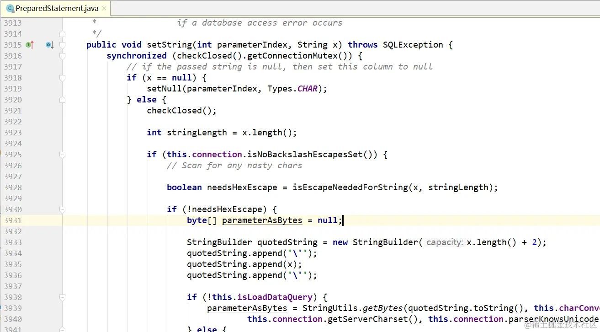Click the '// Scan for any nasty chars' comment
The height and width of the screenshot is (332, 600).
click(234, 166)
